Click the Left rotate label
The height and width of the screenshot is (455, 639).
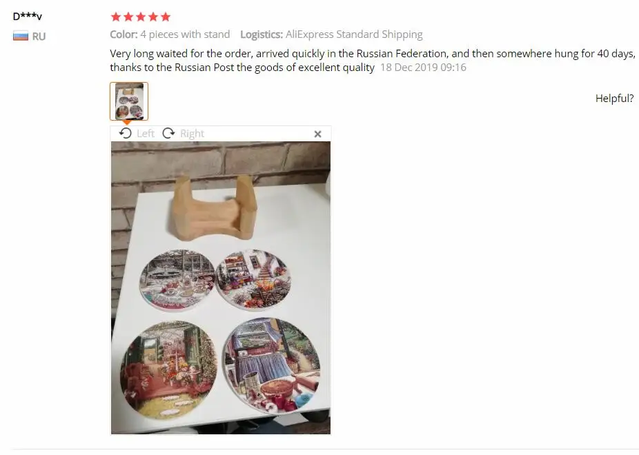(146, 134)
